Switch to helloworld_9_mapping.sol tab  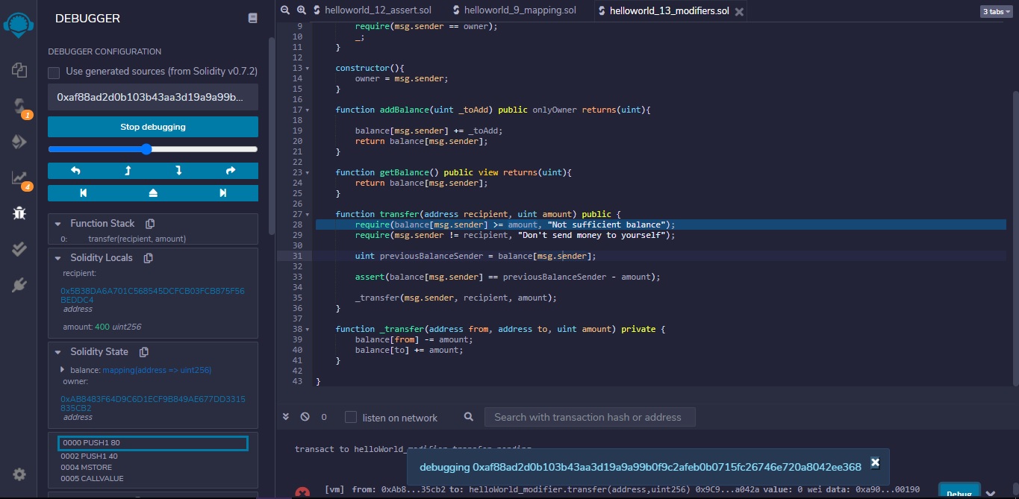514,10
